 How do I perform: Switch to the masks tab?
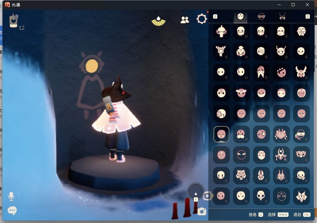(x=241, y=17)
